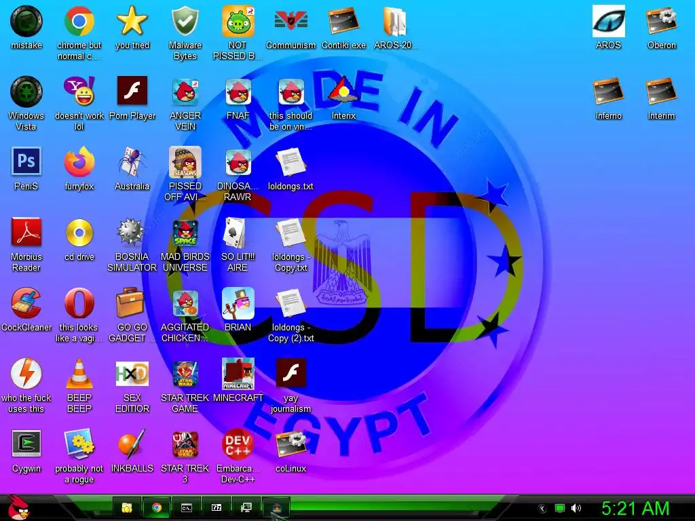This screenshot has width=695, height=521.
Task: Open the HxD 'SEX EDITIOR' icon
Action: tap(132, 374)
